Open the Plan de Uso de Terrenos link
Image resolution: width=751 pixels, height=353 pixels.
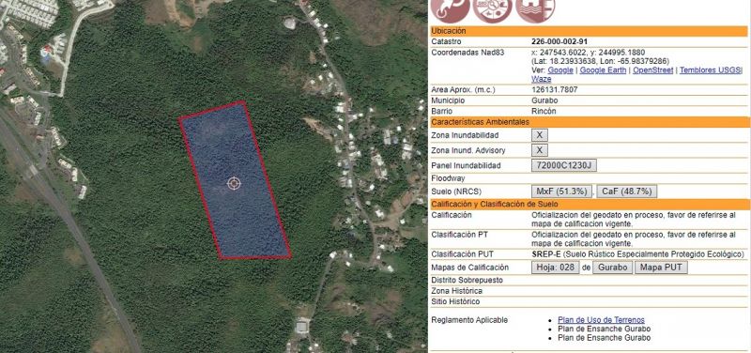coord(601,320)
